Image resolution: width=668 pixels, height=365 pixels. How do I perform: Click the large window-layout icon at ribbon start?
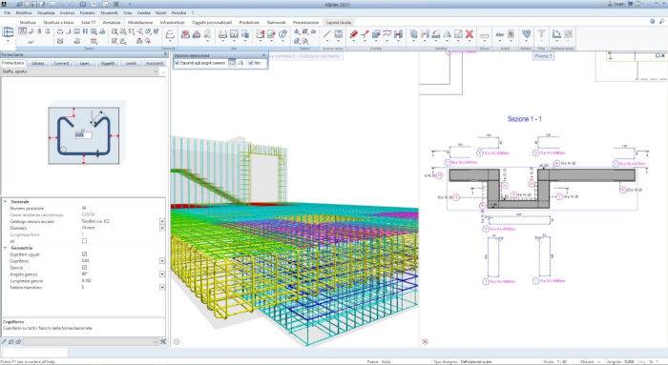click(8, 32)
